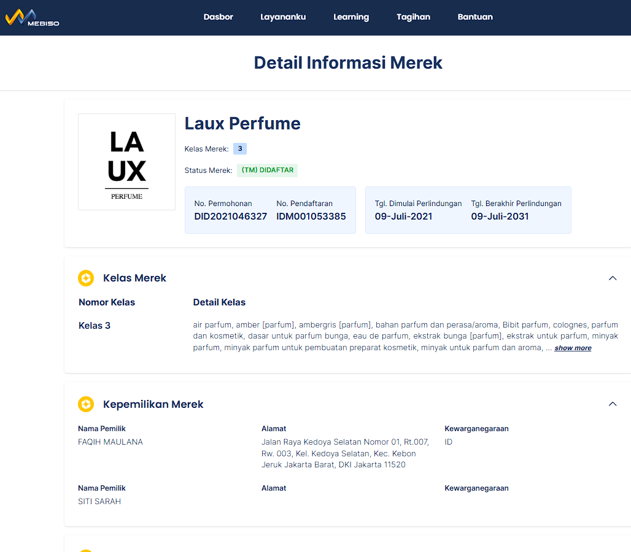
Task: Click the Status Merek label
Action: click(208, 171)
